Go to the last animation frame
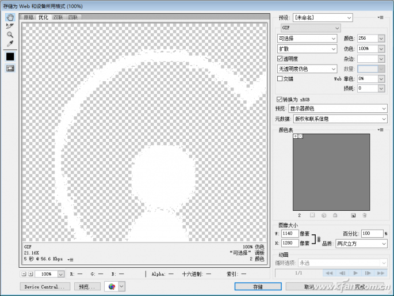 click(381, 273)
